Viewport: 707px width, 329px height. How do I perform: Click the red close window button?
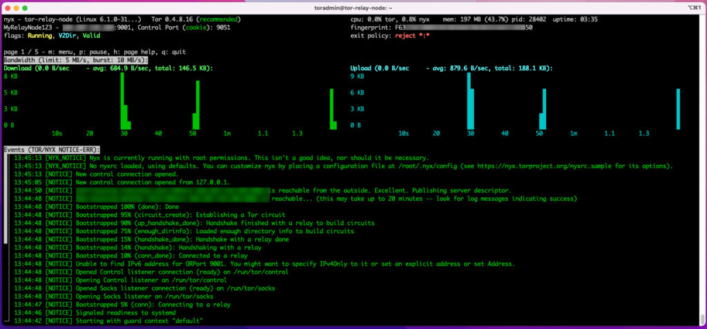pos(8,7)
